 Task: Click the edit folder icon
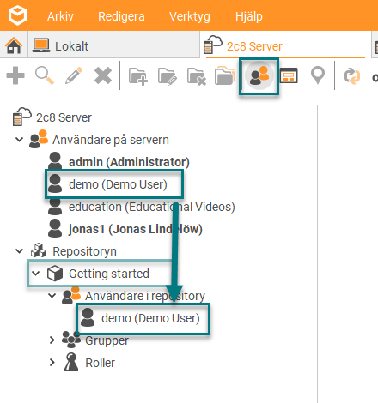click(x=168, y=76)
